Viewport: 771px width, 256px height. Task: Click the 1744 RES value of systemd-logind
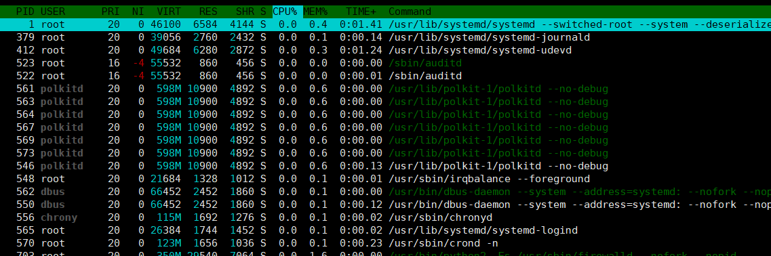[x=205, y=230]
